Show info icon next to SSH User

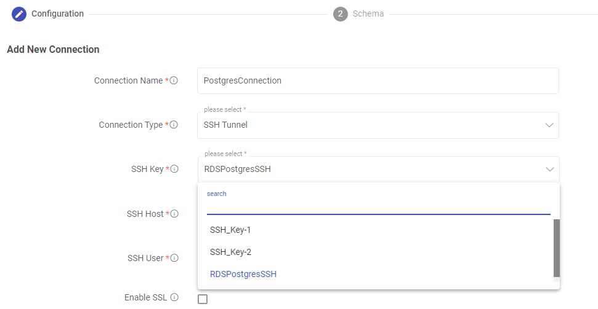tap(174, 258)
